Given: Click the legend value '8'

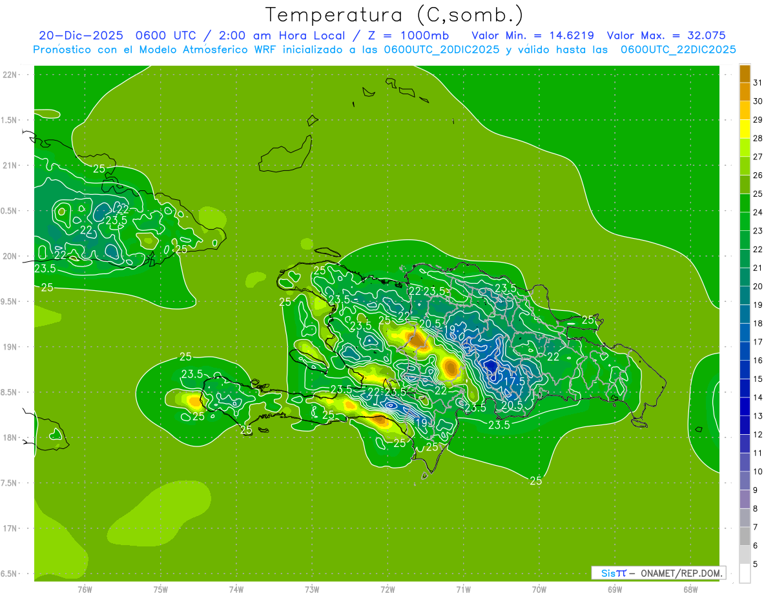Looking at the screenshot, I should coord(756,509).
